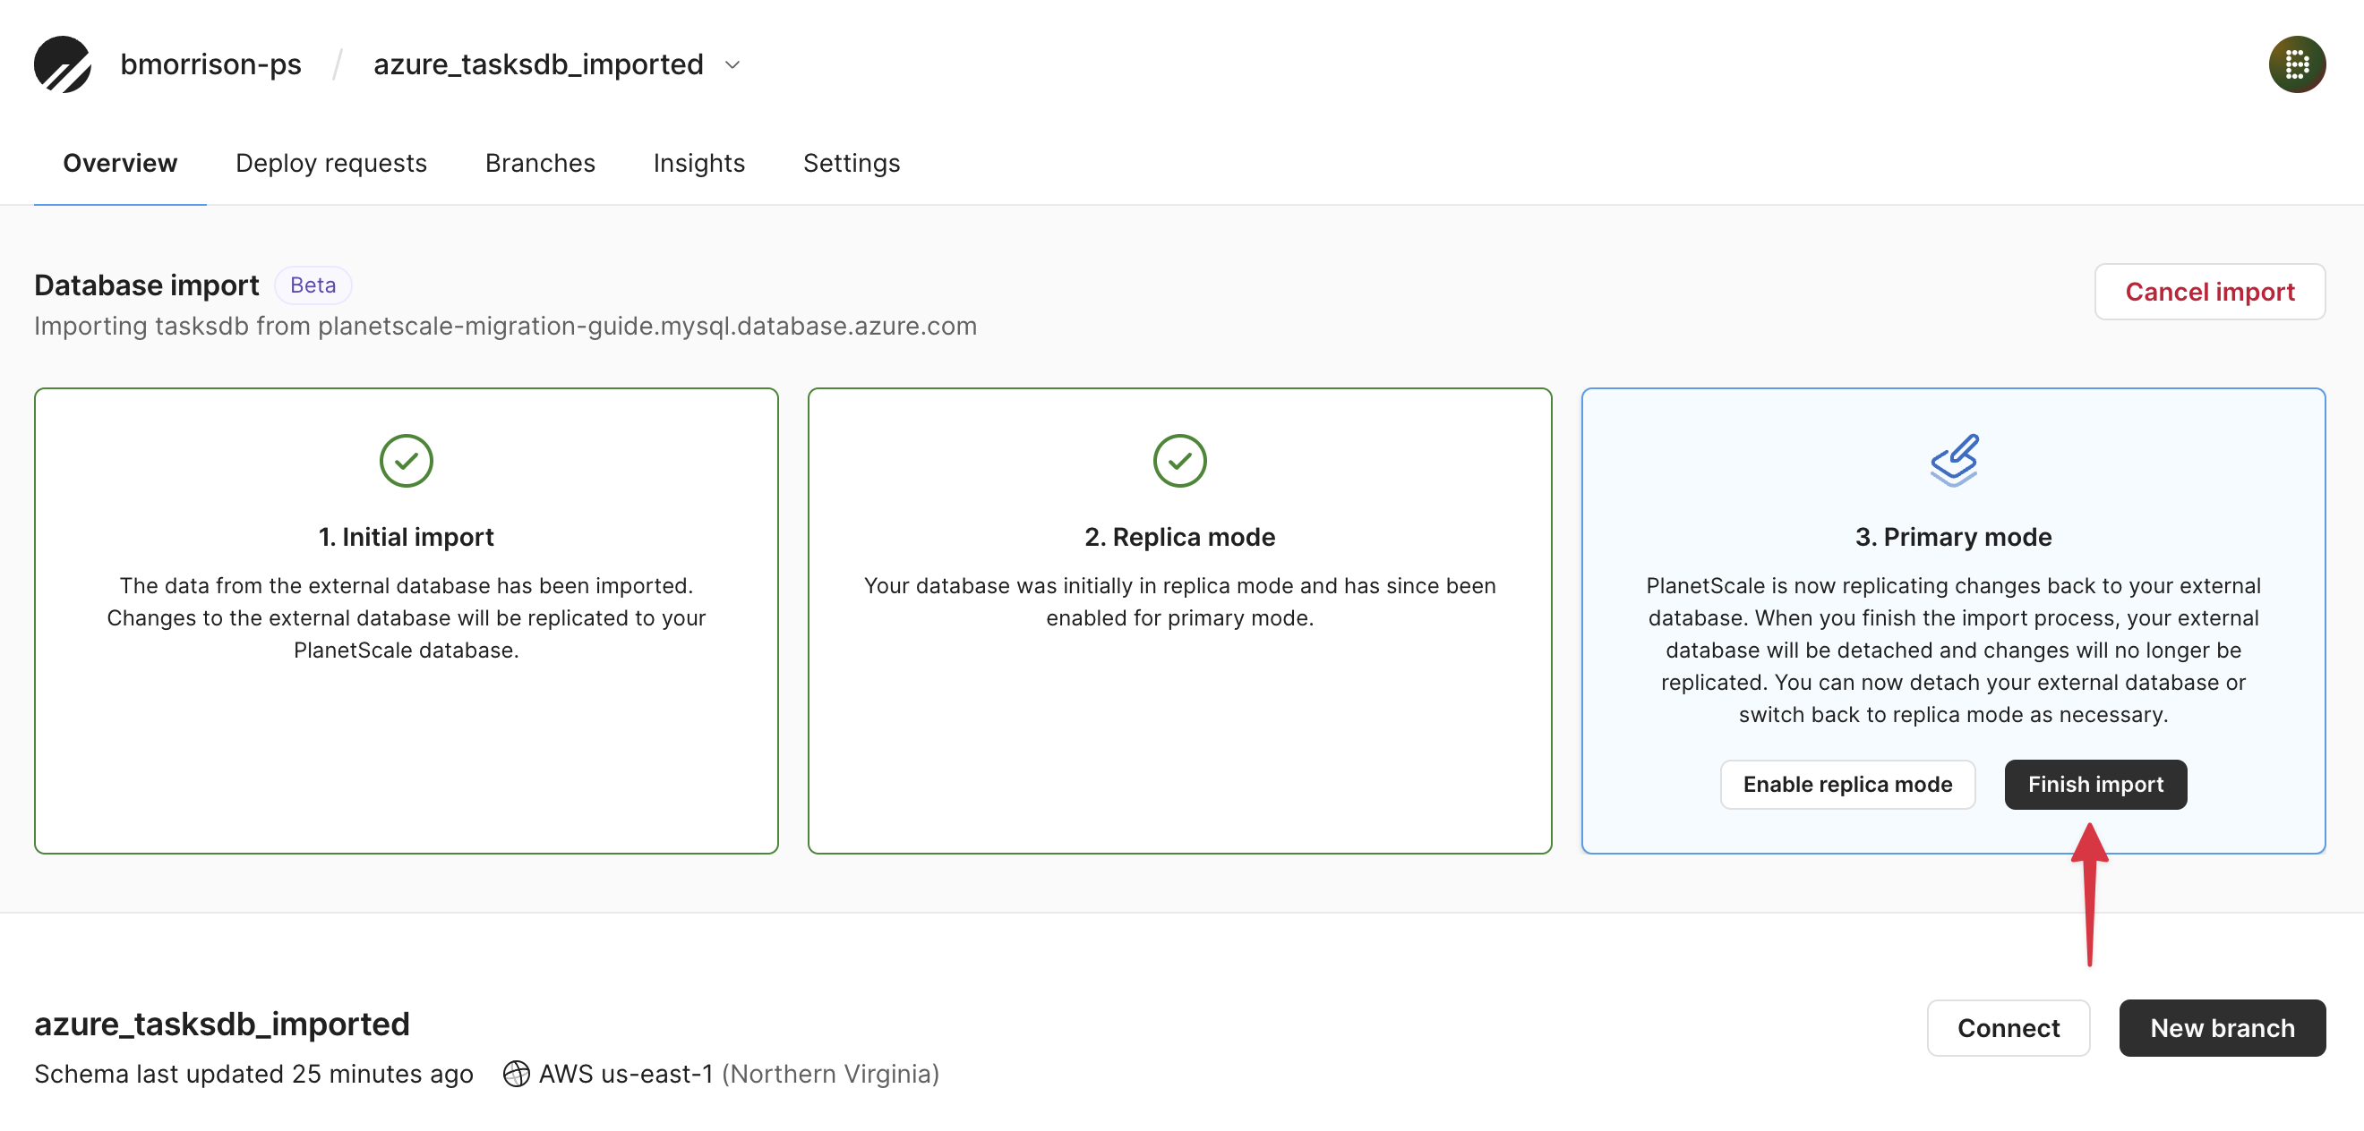The height and width of the screenshot is (1131, 2364).
Task: Open the Deploy requests tab
Action: [x=331, y=163]
